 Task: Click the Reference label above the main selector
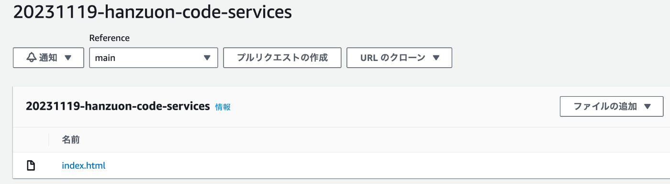click(110, 38)
